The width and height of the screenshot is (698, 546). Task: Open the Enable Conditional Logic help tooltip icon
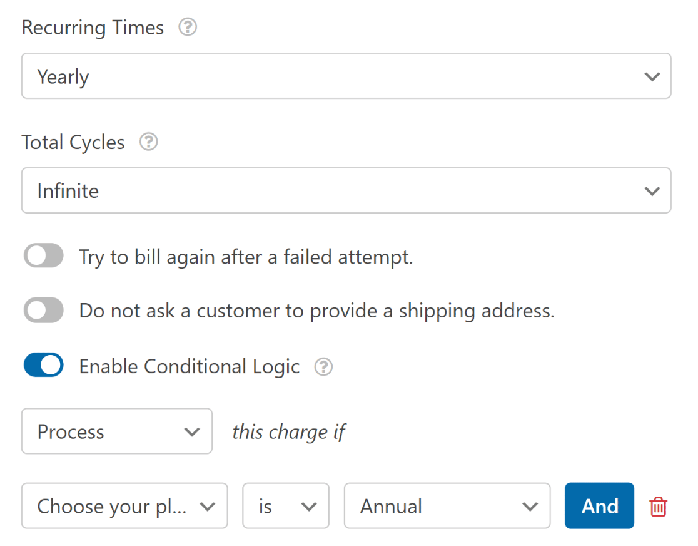coord(323,367)
